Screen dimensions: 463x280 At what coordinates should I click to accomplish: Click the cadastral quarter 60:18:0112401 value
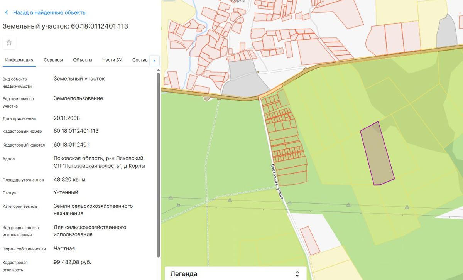tap(71, 145)
